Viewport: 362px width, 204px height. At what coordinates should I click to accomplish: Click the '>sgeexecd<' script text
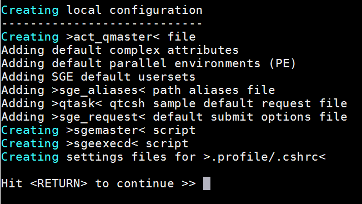point(102,144)
